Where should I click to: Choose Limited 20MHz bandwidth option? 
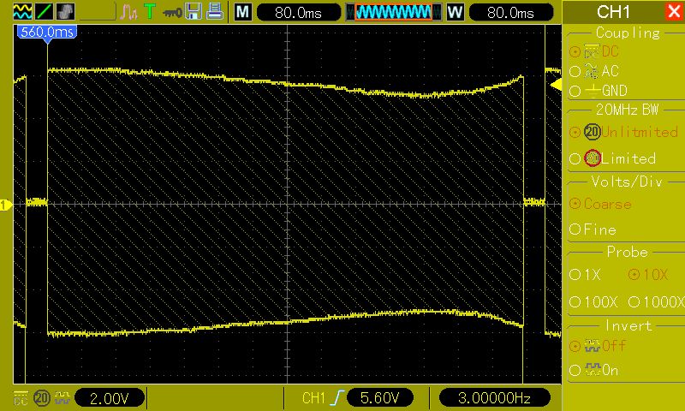click(612, 158)
